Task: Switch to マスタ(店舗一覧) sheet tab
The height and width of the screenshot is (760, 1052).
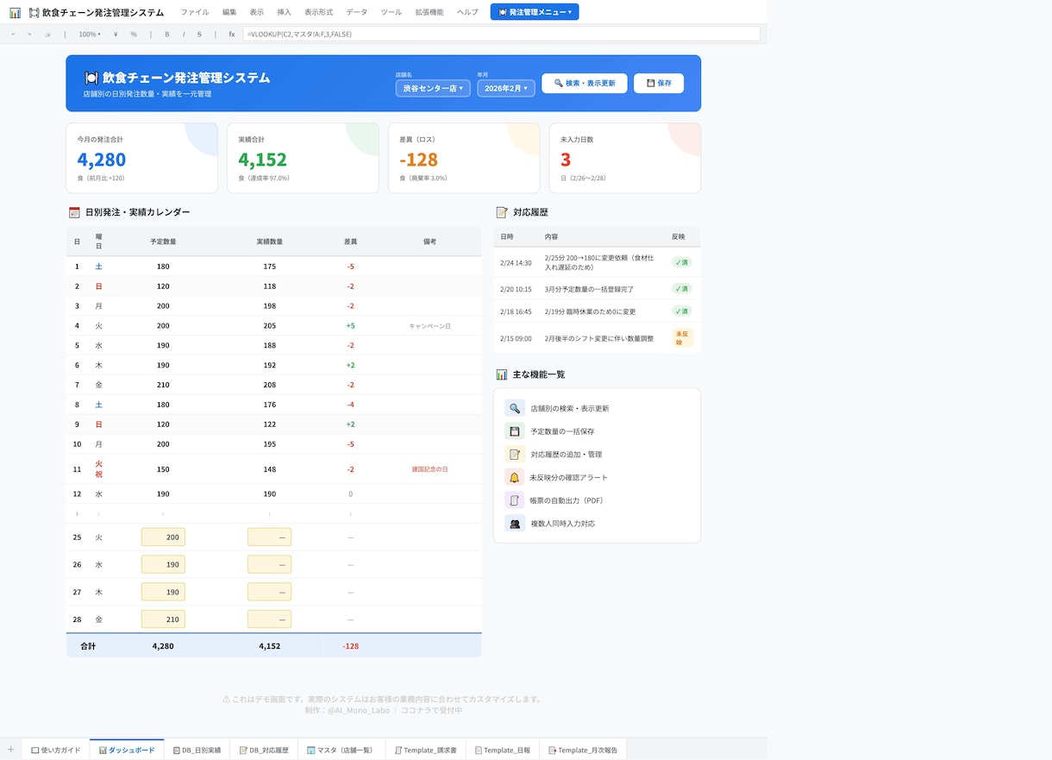Action: [341, 750]
